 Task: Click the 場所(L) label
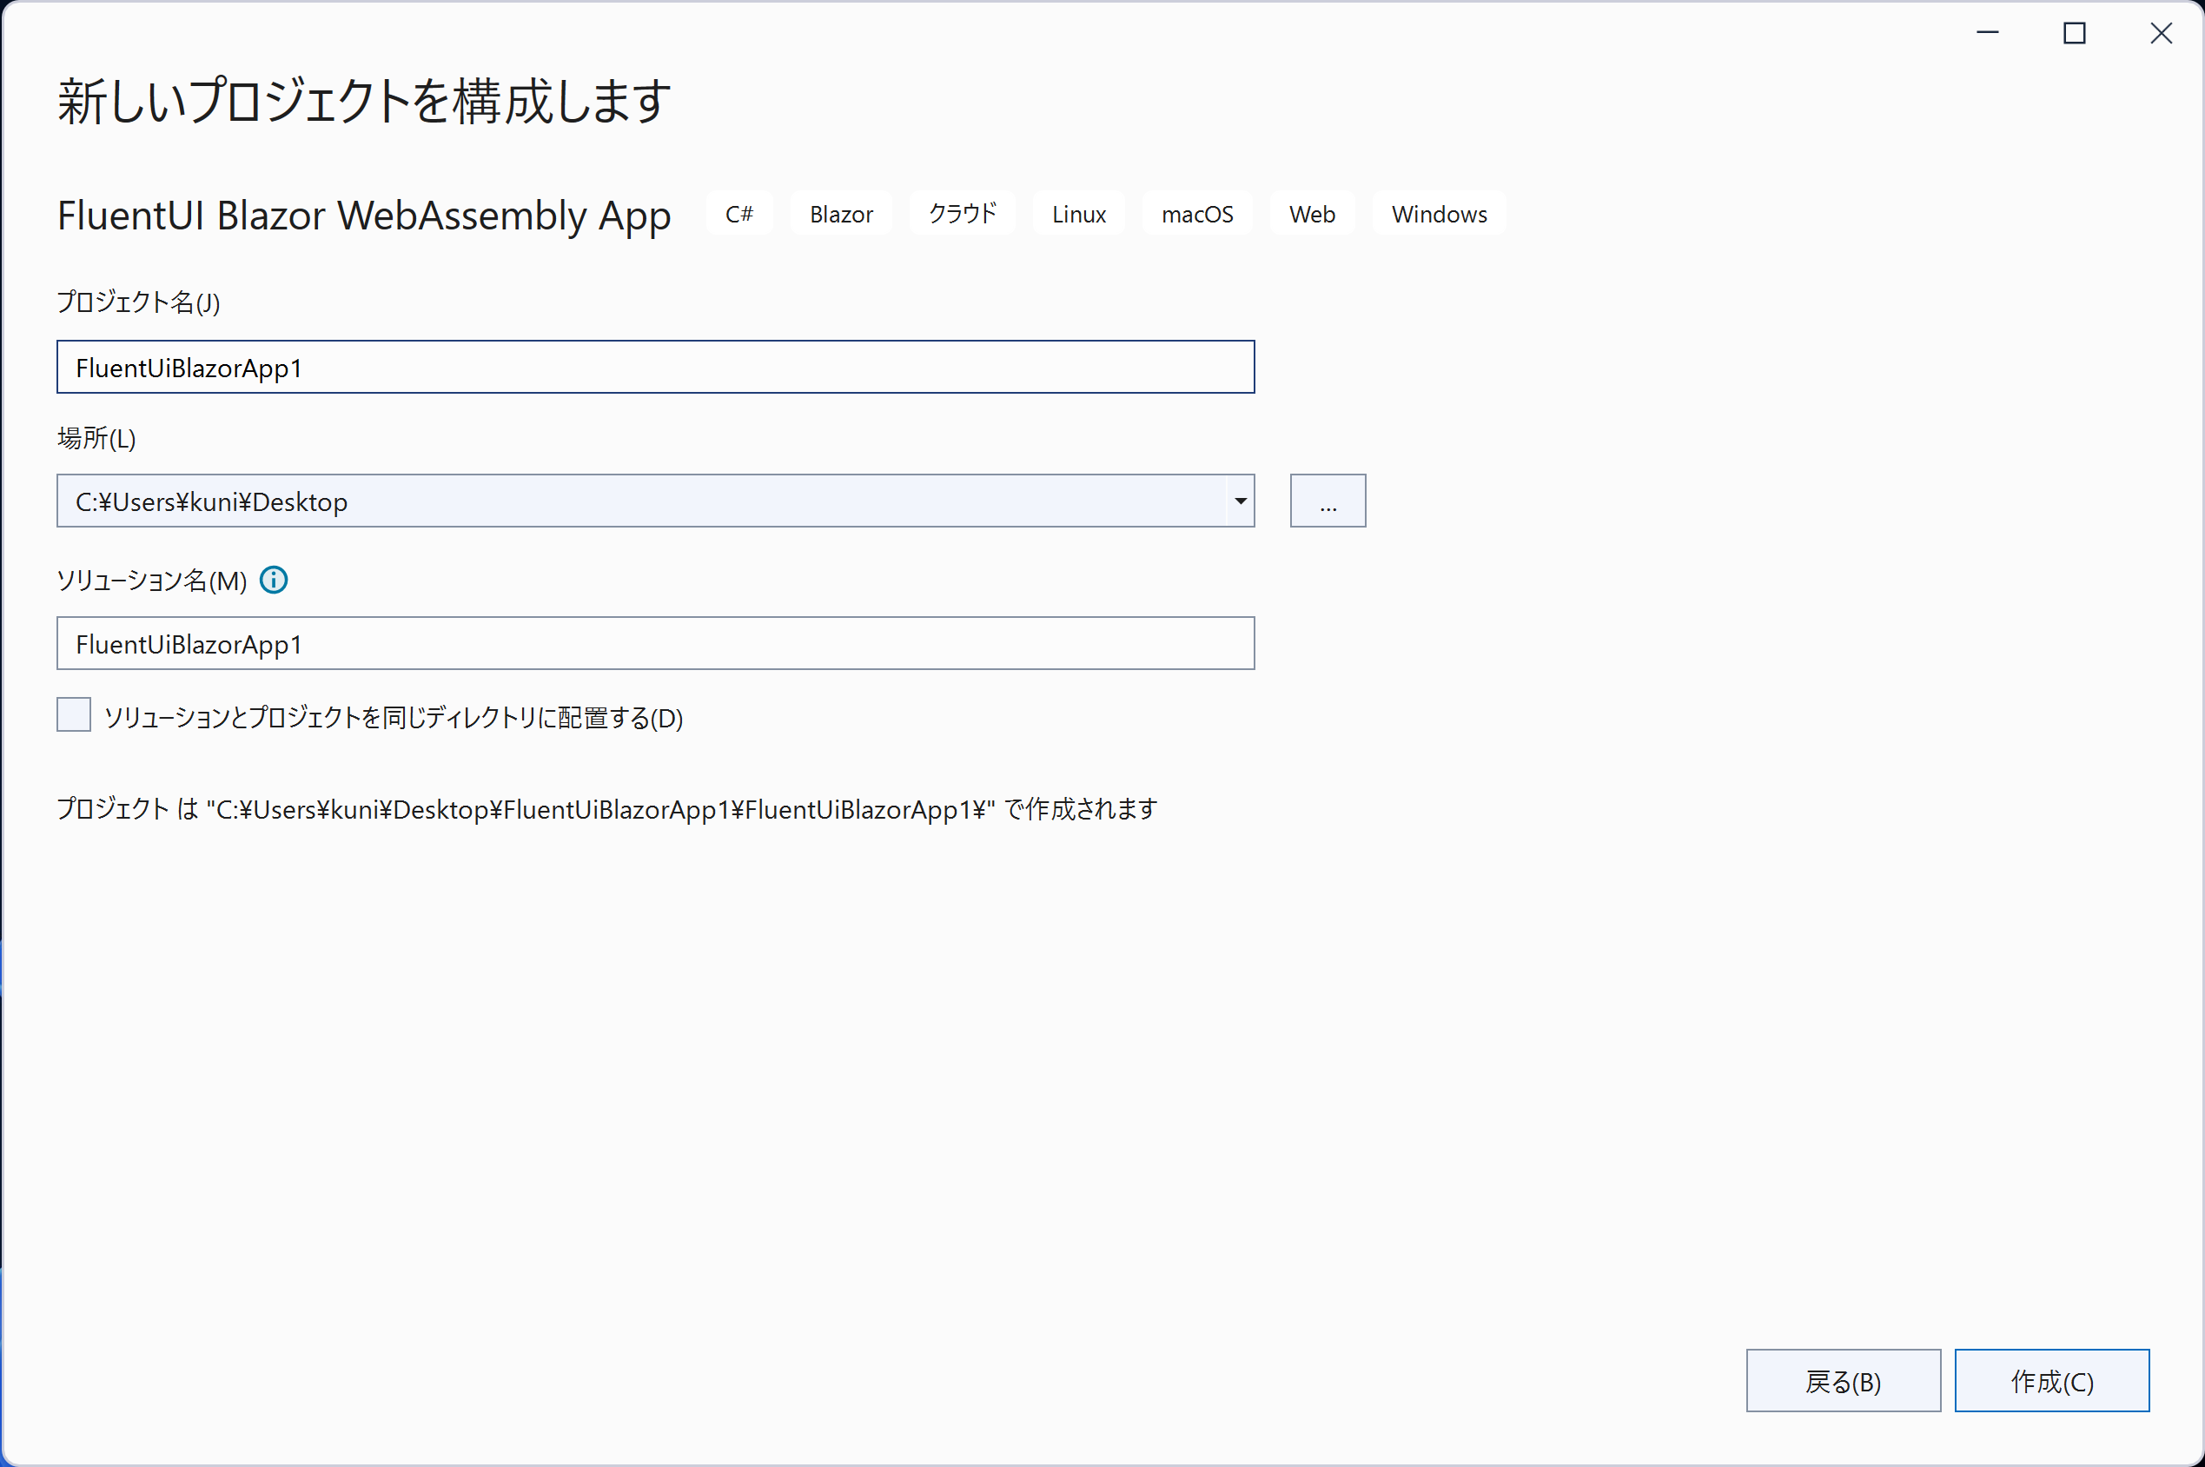tap(96, 438)
